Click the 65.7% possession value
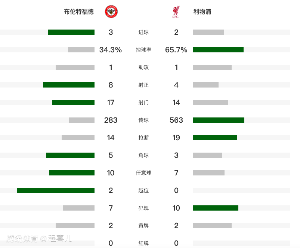Screen dimensions: 300x248 point(176,50)
